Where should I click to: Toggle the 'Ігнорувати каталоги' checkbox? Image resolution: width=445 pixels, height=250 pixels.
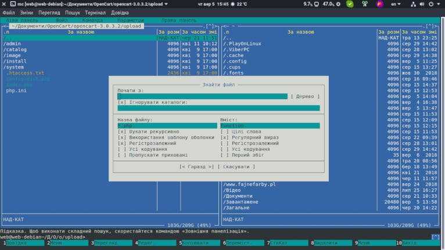point(122,102)
